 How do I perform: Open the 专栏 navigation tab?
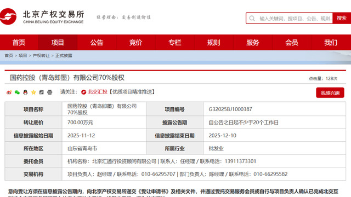pos(174,43)
